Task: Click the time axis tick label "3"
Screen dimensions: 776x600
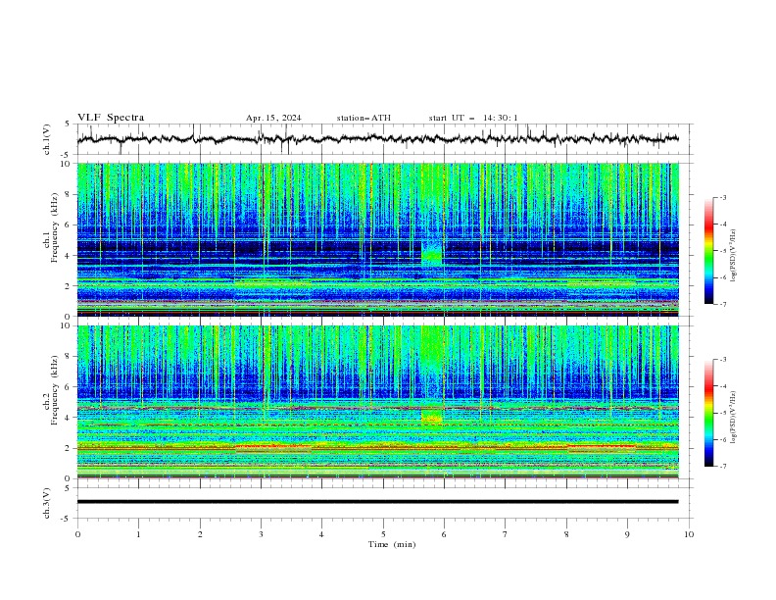Action: point(261,534)
